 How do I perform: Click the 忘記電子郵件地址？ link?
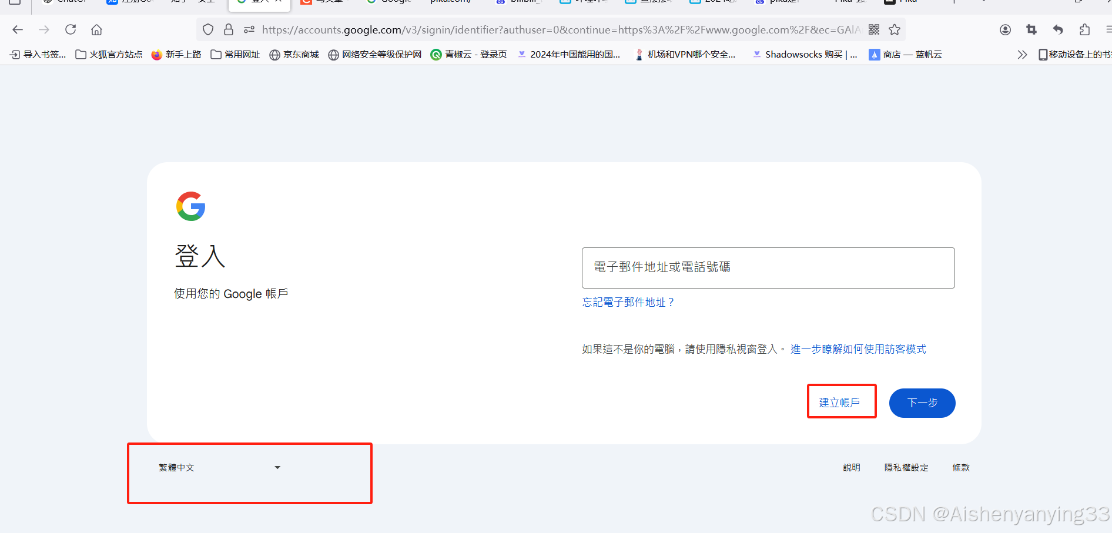(628, 302)
